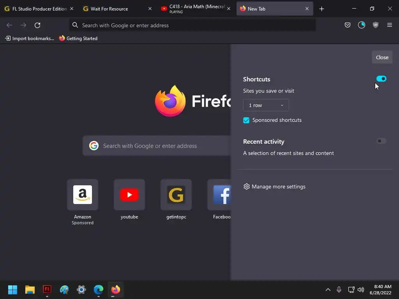This screenshot has width=399, height=299.
Task: Close the New Tab tab
Action: 307,9
